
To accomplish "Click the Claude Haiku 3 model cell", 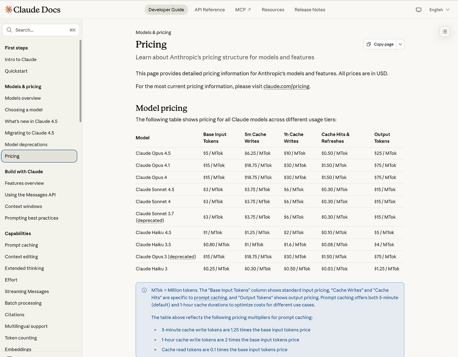I will pos(152,269).
